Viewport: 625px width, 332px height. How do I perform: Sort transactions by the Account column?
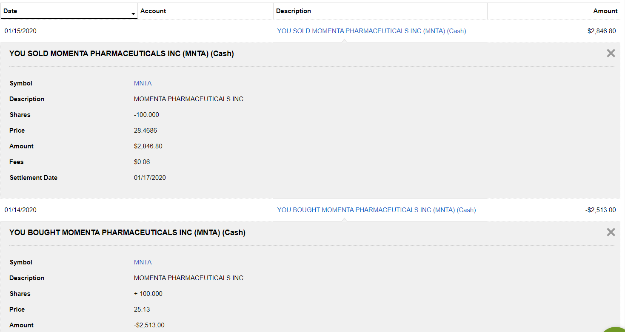(153, 11)
